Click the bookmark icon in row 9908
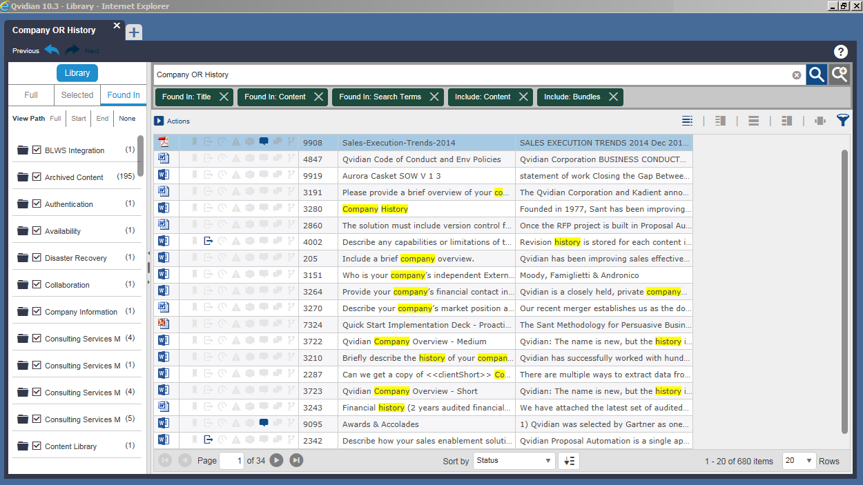The width and height of the screenshot is (863, 485). point(195,141)
